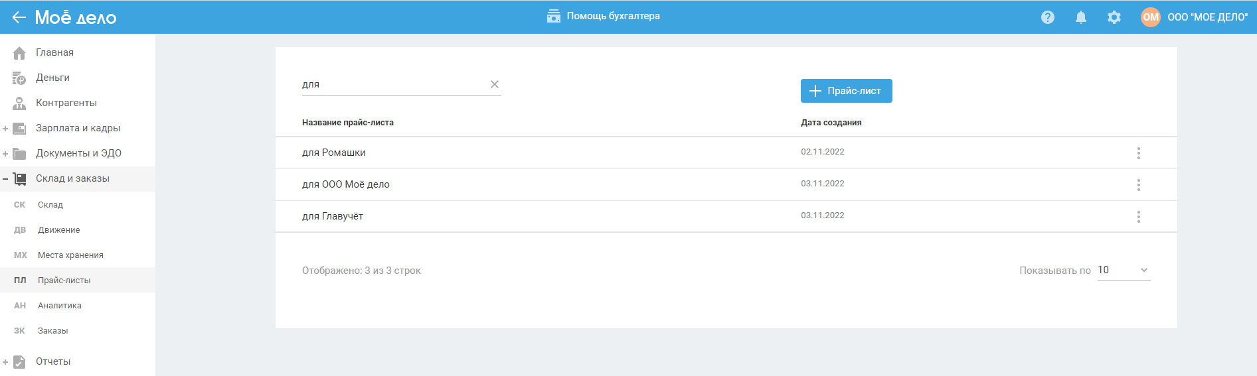
Task: Open notifications bell icon
Action: [1081, 17]
